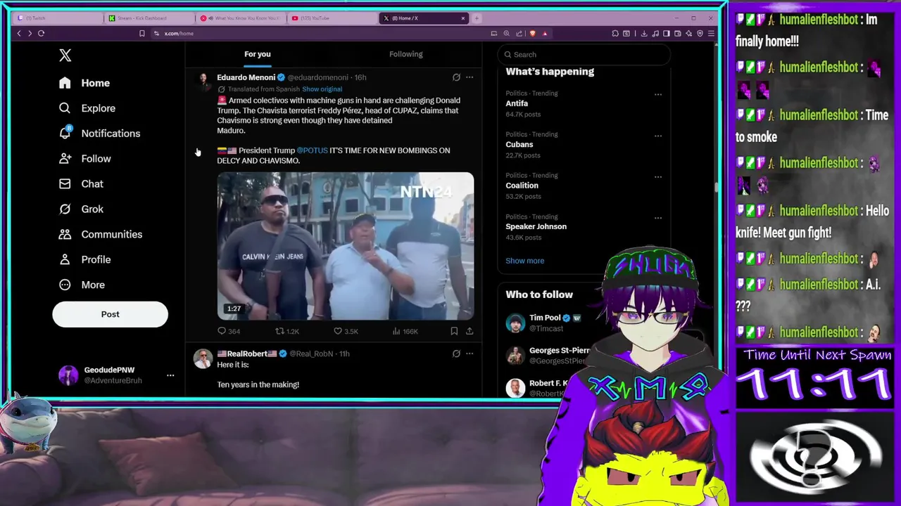Open Notifications in the sidebar
The width and height of the screenshot is (901, 506).
pos(99,134)
